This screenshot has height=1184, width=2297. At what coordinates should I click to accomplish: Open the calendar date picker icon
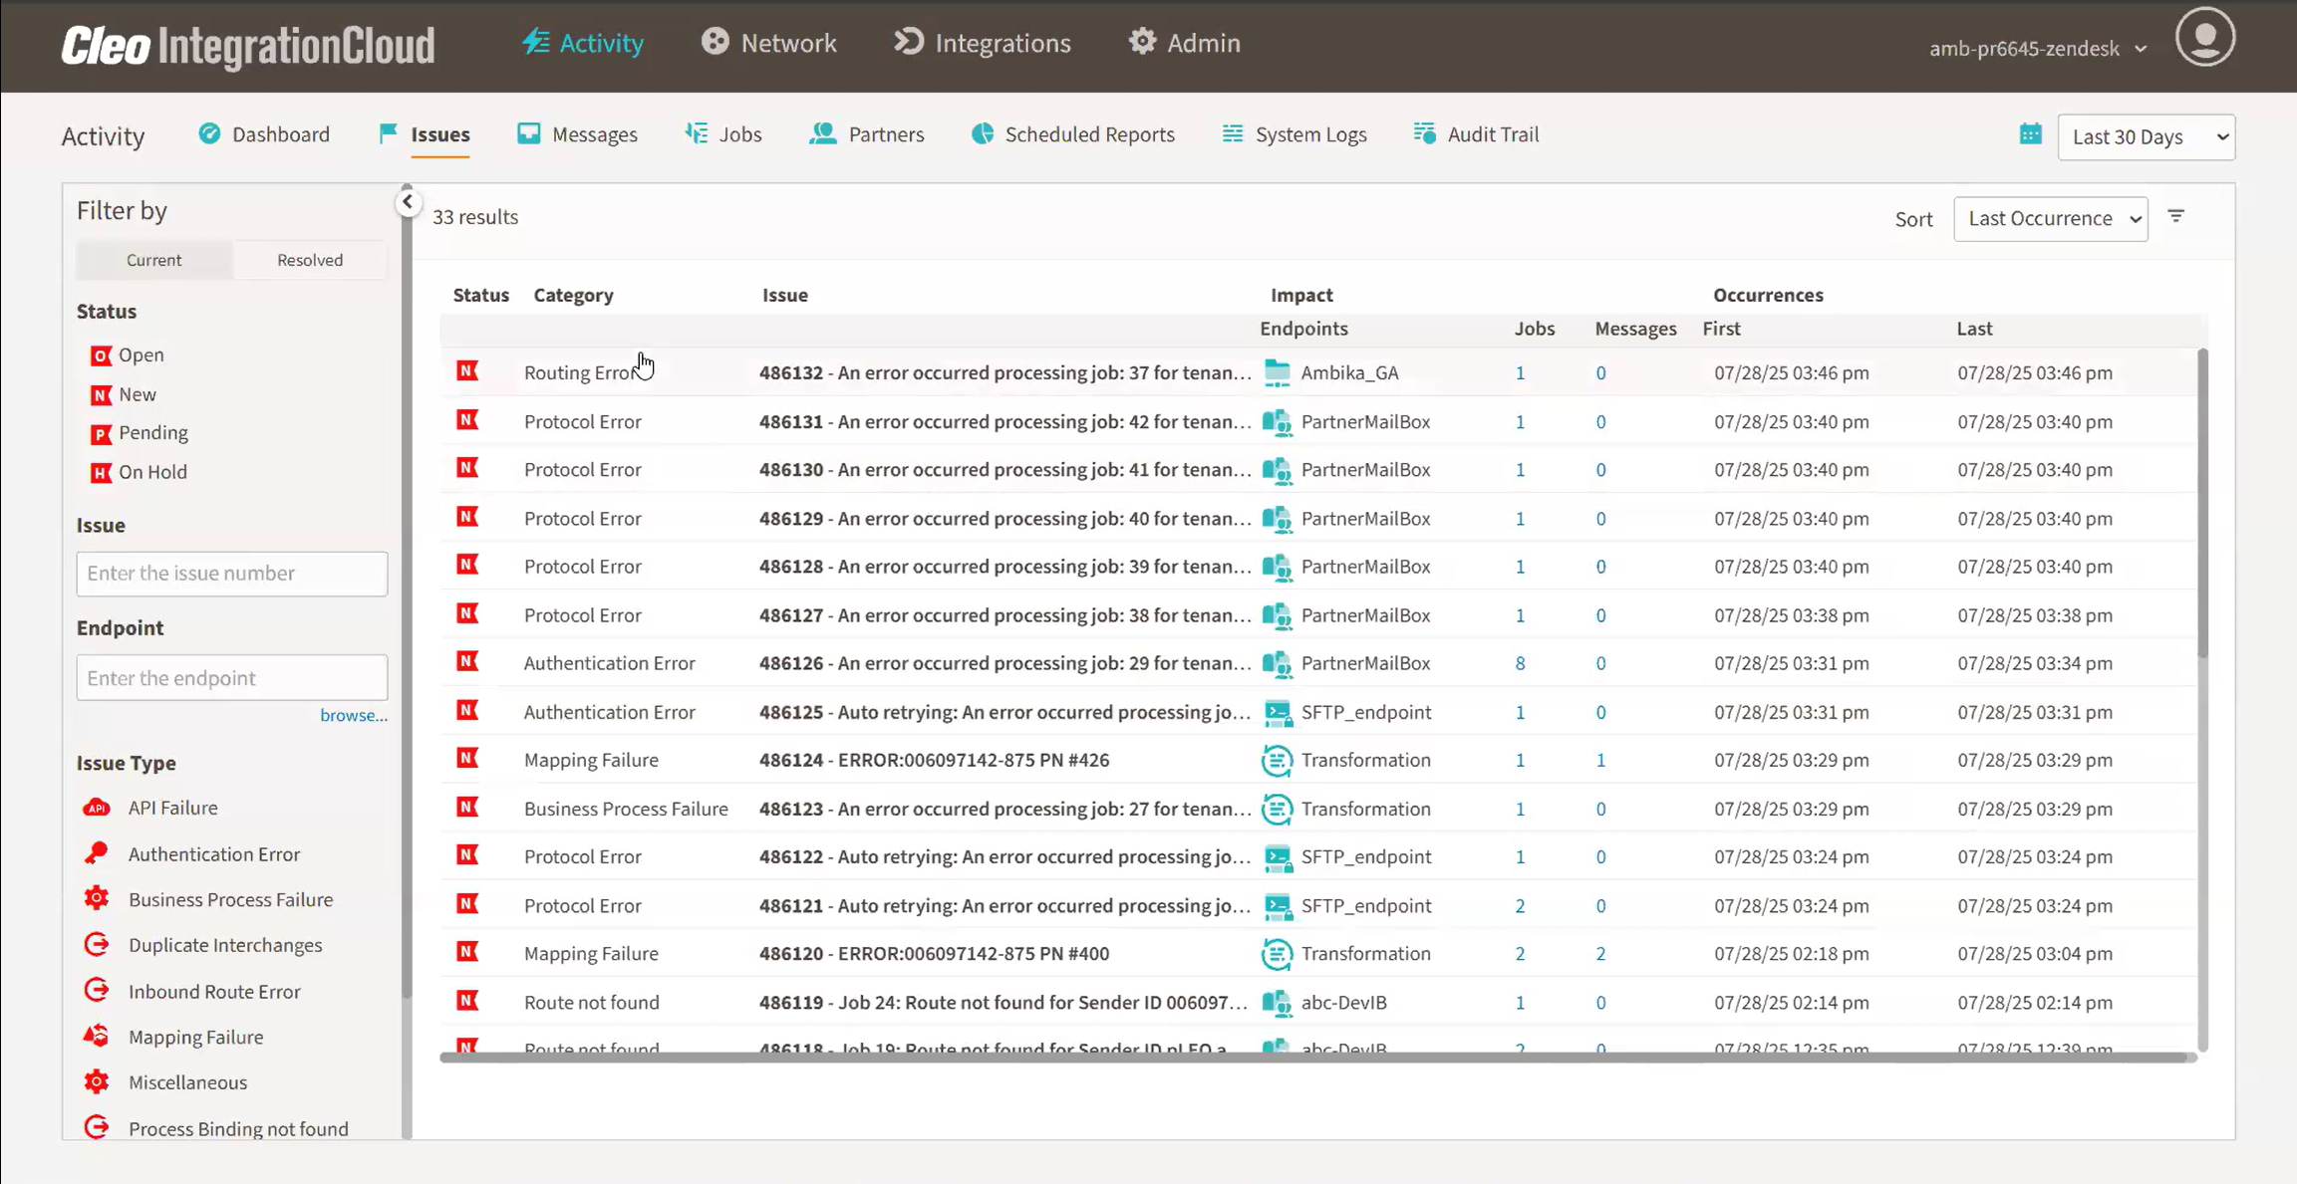coord(2030,135)
